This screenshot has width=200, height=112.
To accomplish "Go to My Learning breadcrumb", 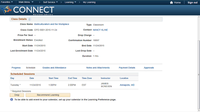I will 89,2.
